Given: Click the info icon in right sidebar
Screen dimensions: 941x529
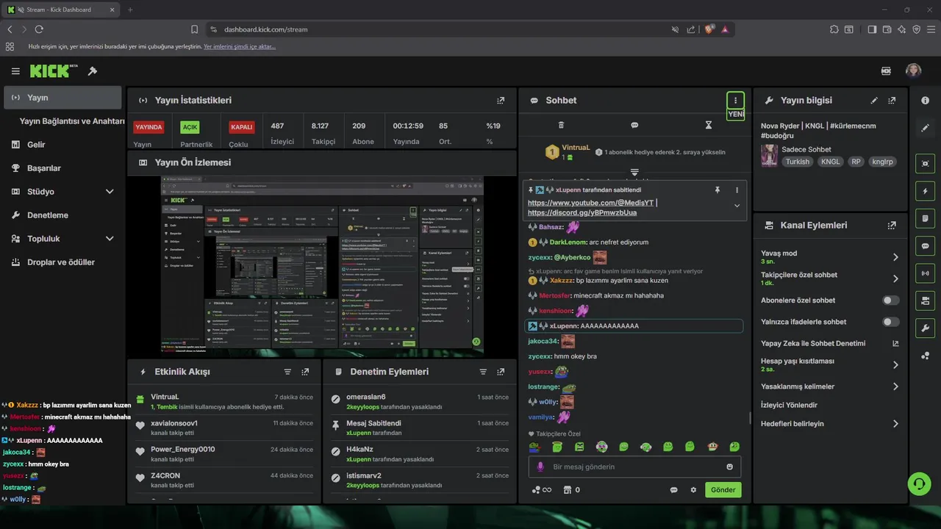Looking at the screenshot, I should (925, 101).
